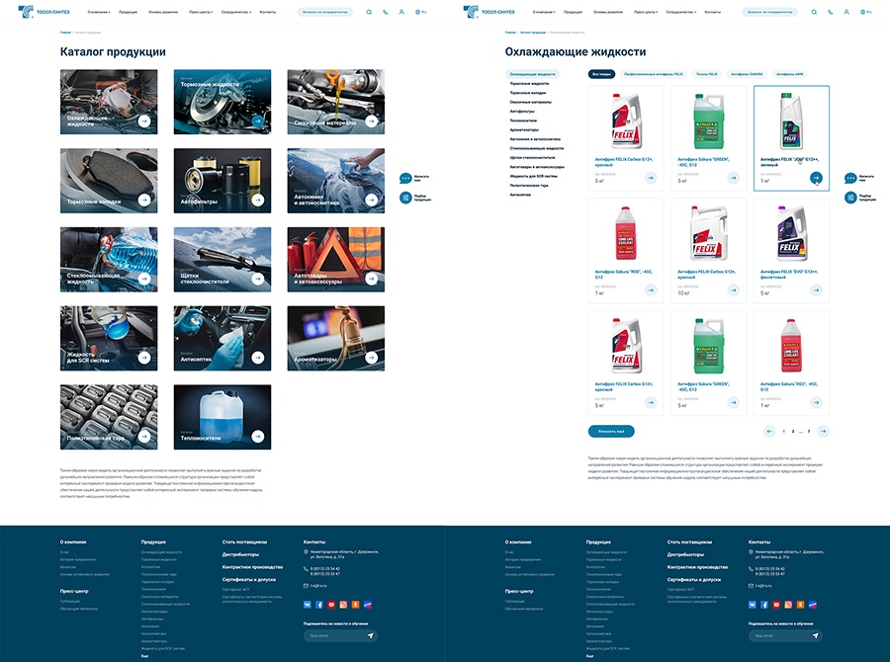Click the highlighted arrow on the FELIX green antifreeze card
Screen dimensions: 890x662
[816, 178]
